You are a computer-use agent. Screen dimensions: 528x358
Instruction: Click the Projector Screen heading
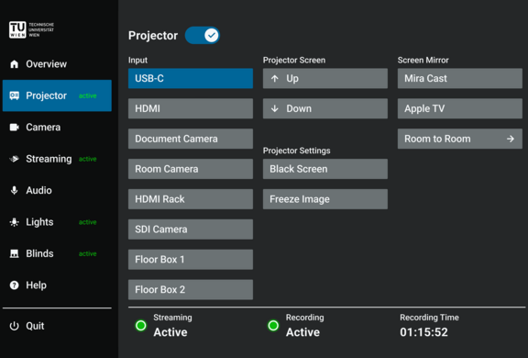pyautogui.click(x=294, y=60)
